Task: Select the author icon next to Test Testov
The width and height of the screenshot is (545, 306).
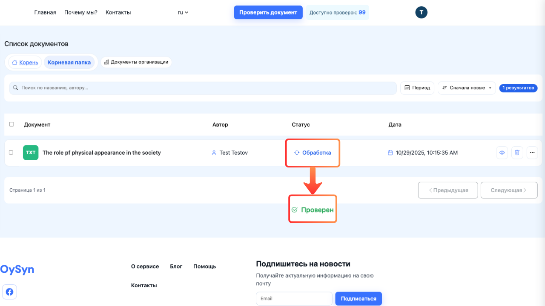Action: (x=214, y=152)
